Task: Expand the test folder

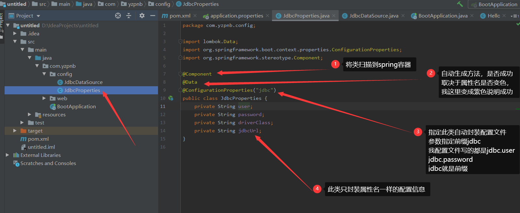Action: click(x=22, y=123)
